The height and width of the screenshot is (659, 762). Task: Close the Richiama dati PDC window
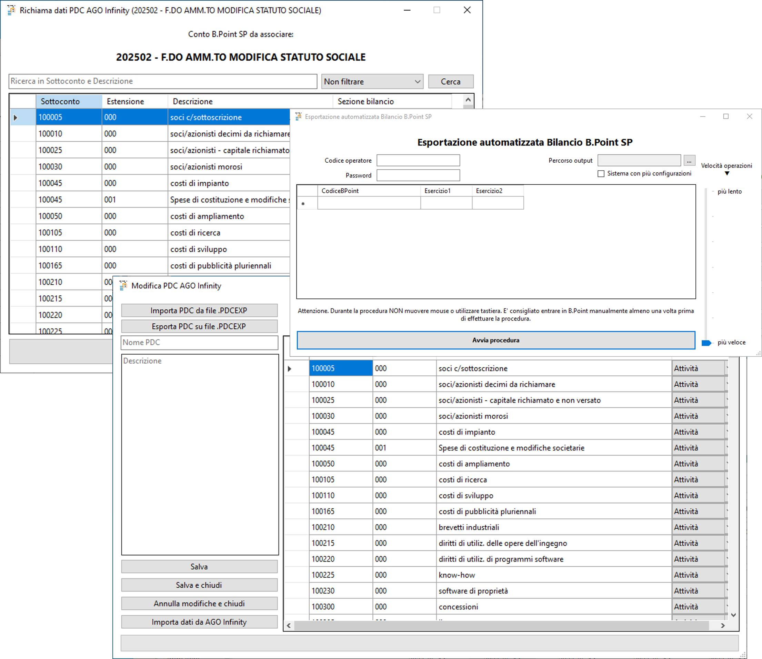pos(467,10)
